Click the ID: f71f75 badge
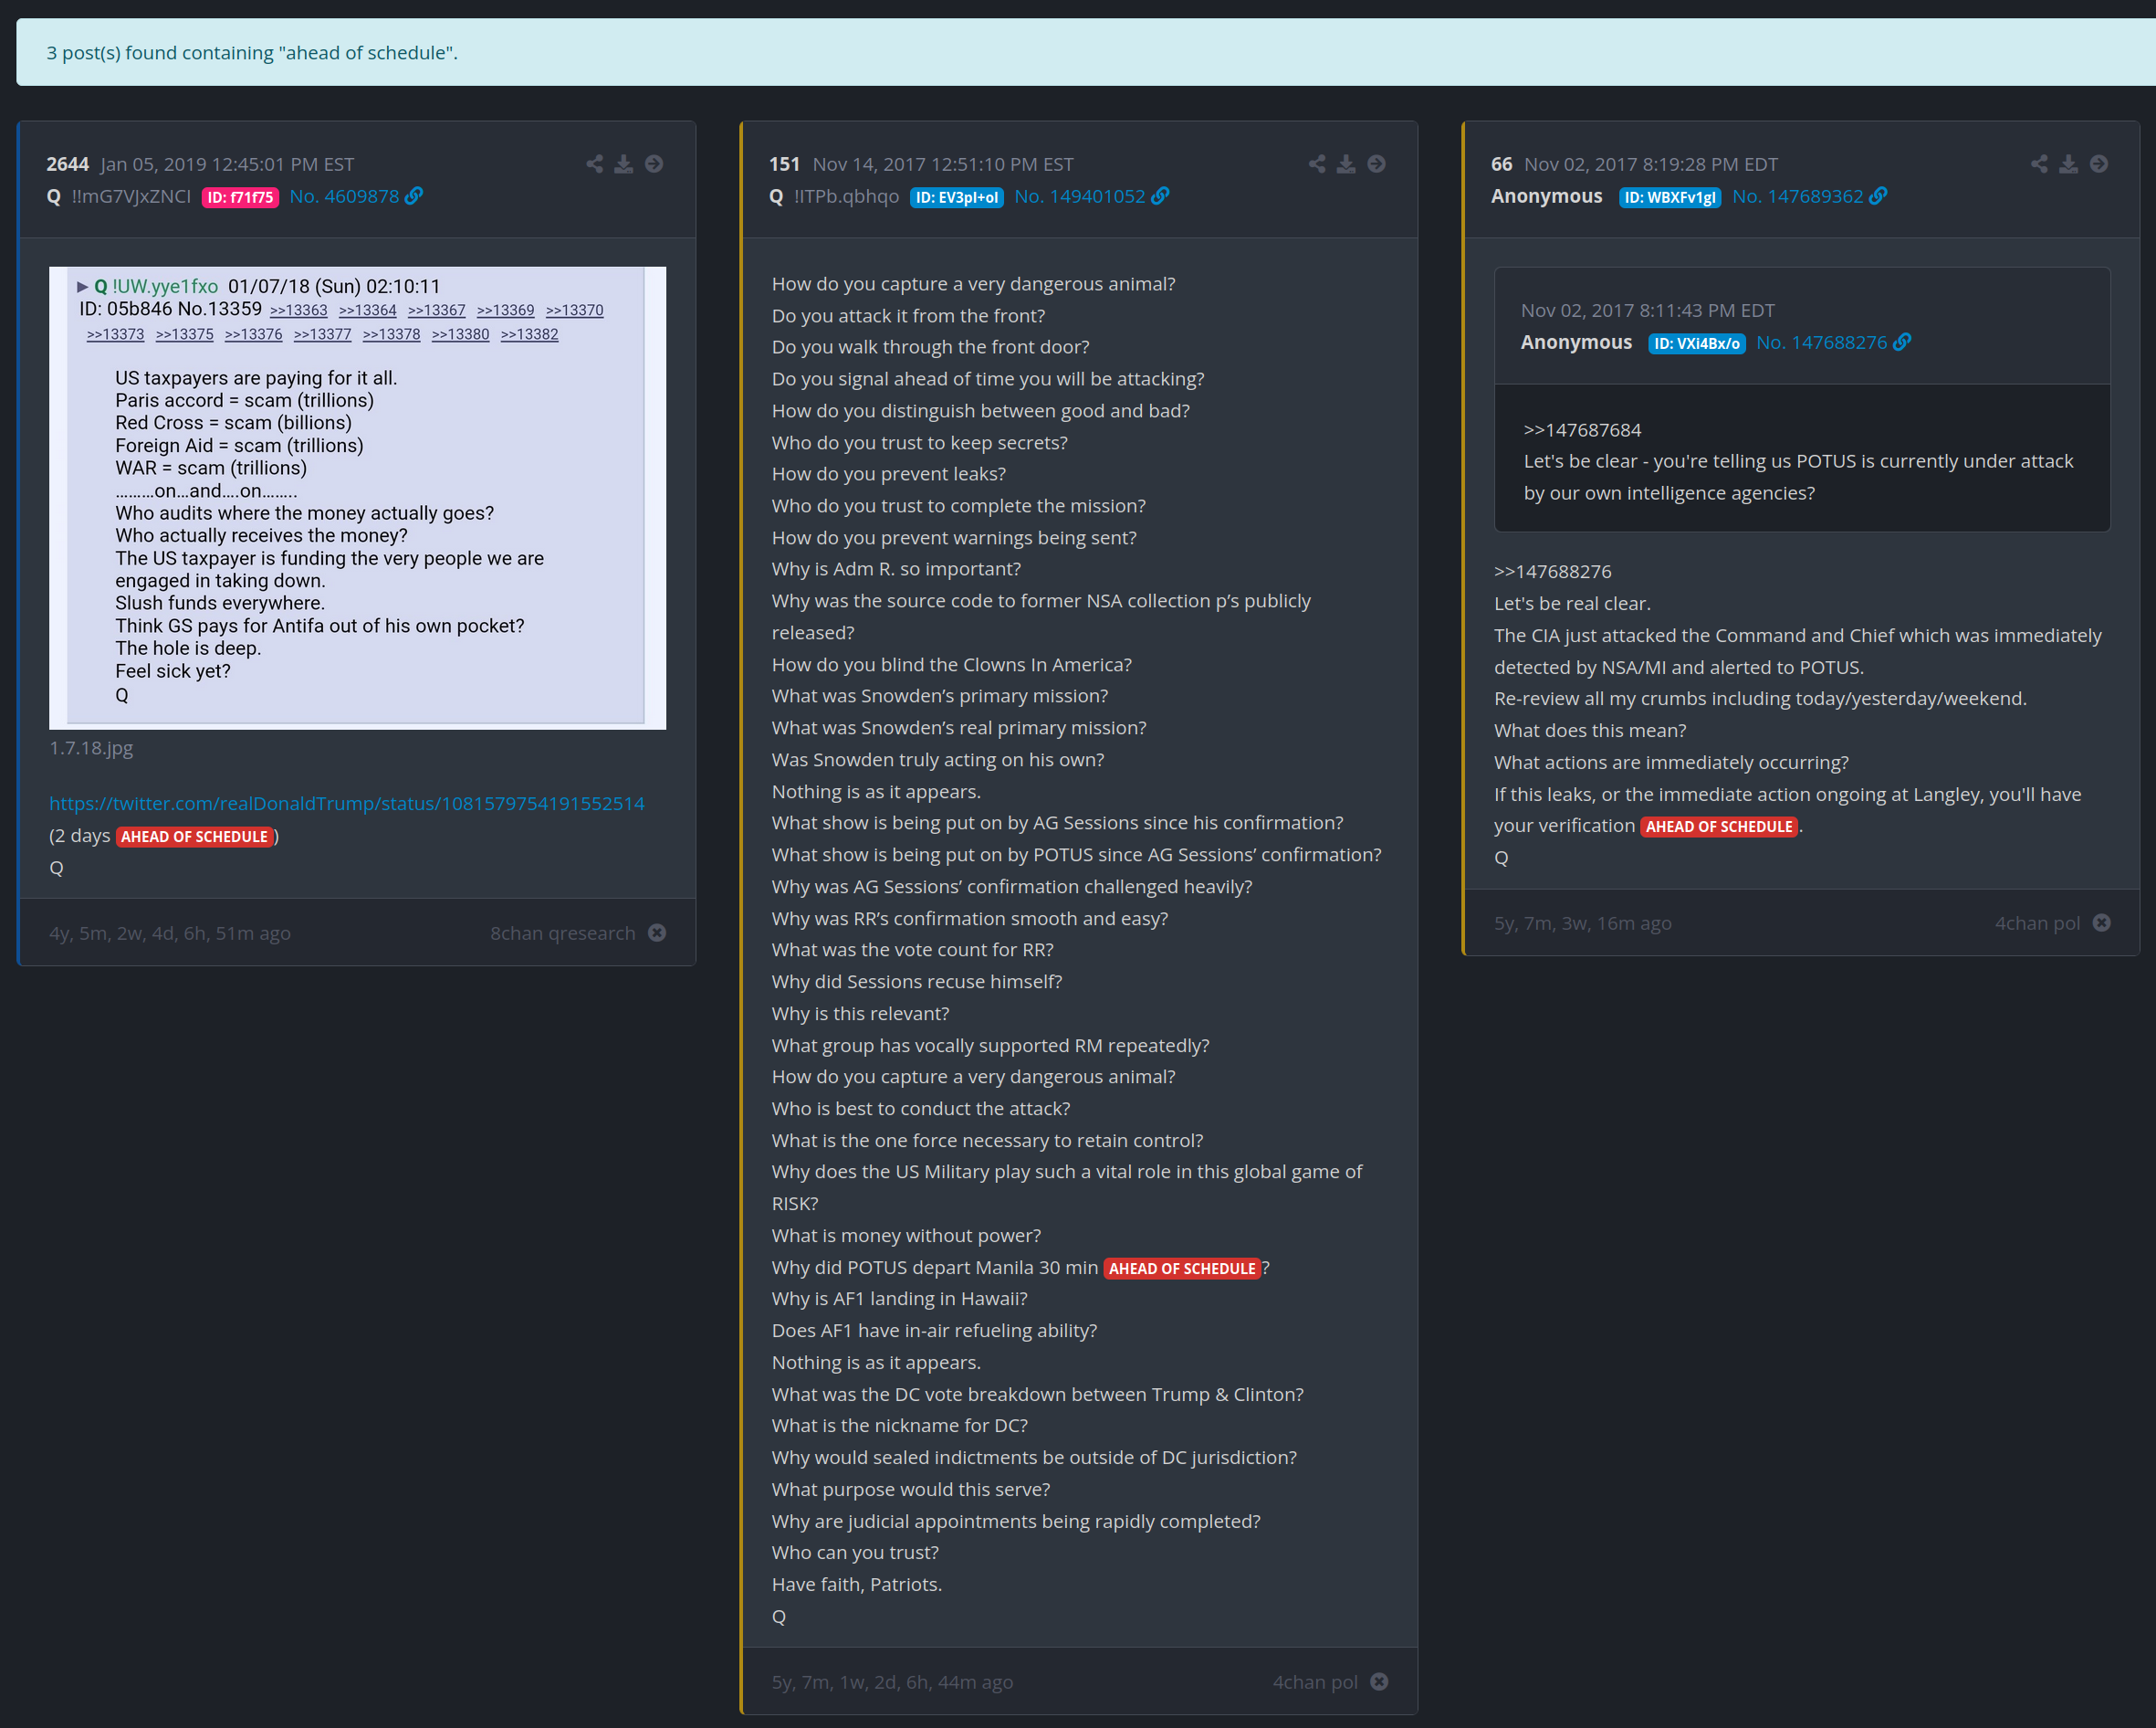The height and width of the screenshot is (1728, 2156). (x=240, y=197)
